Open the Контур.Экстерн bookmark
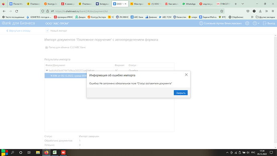 97,17
